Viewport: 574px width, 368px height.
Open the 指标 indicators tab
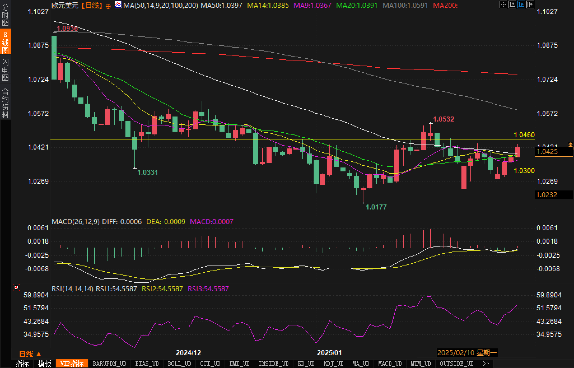pyautogui.click(x=22, y=364)
